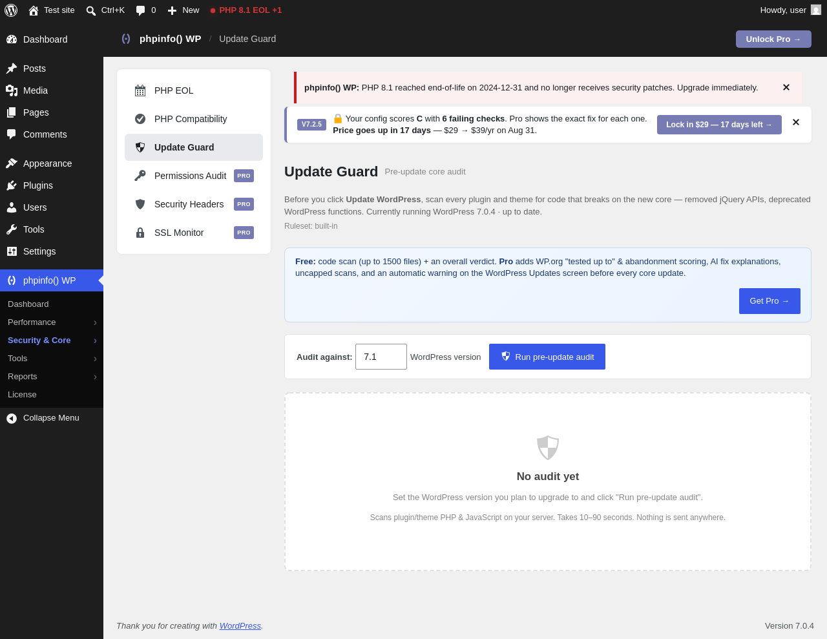
Task: Click Lock in $29 — 17 days left
Action: tap(719, 125)
